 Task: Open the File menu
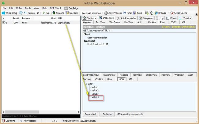point(5,8)
